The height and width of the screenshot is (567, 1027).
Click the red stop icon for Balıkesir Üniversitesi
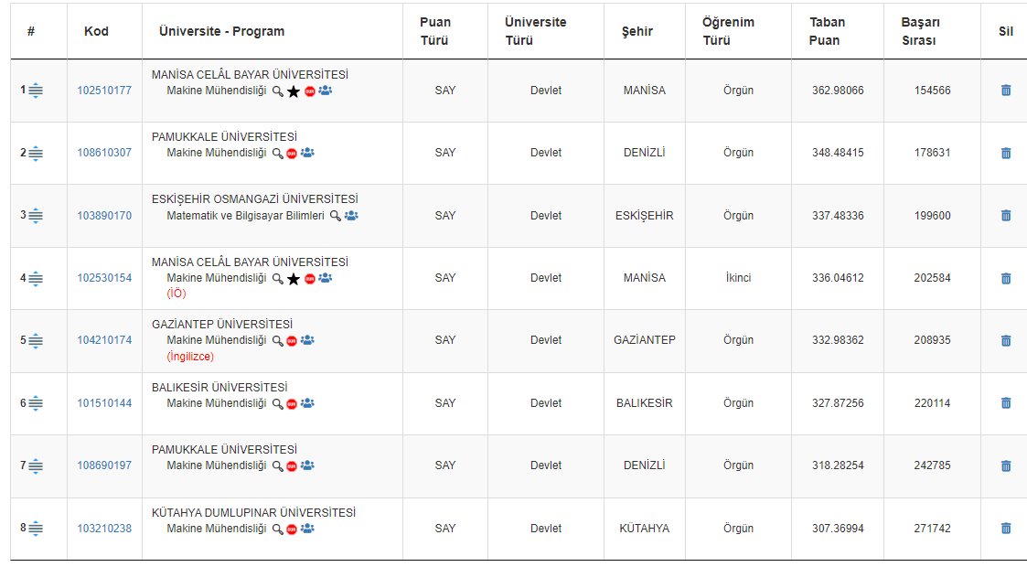(x=292, y=403)
